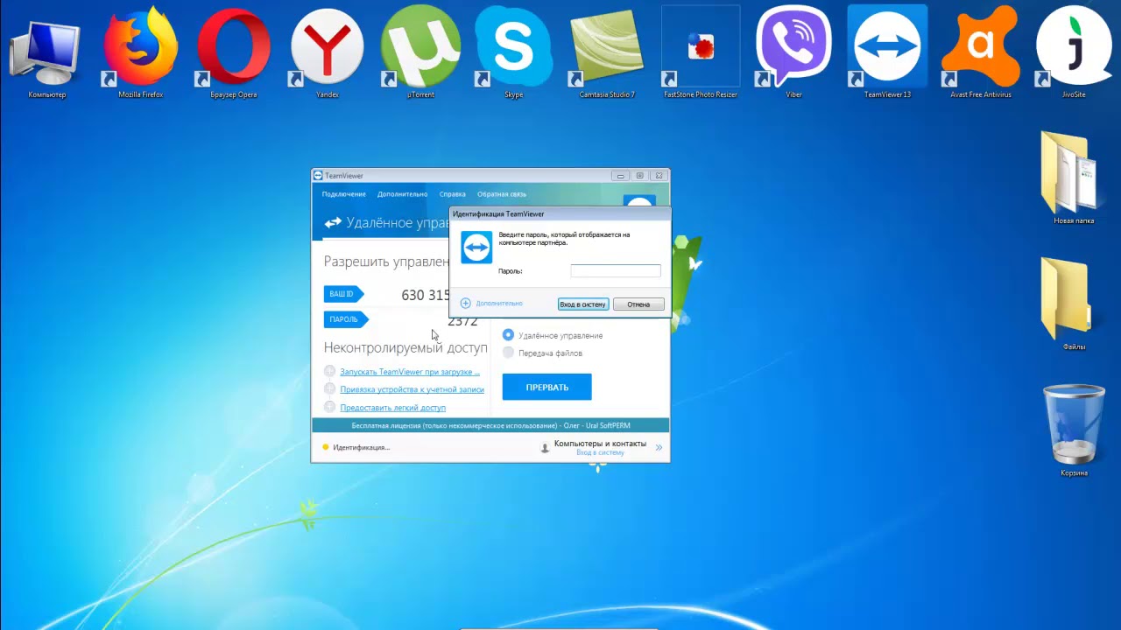1121x630 pixels.
Task: Click plus icon beside Запускать TeamViewer при загрузке
Action: point(329,372)
